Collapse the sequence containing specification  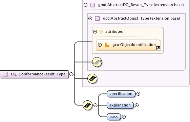[96, 105]
